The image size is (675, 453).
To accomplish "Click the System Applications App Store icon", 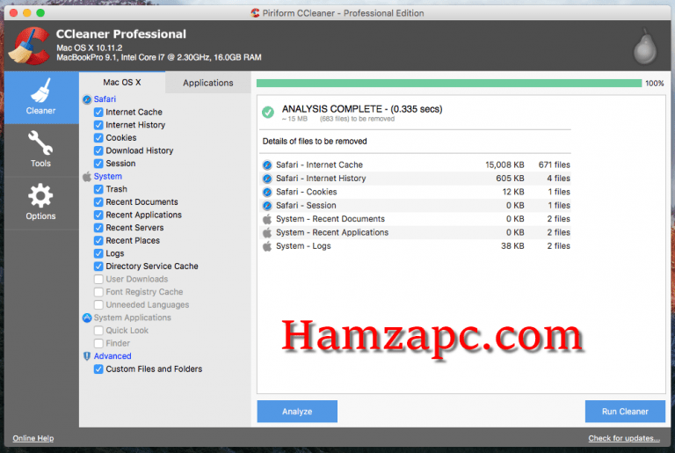I will click(x=87, y=318).
